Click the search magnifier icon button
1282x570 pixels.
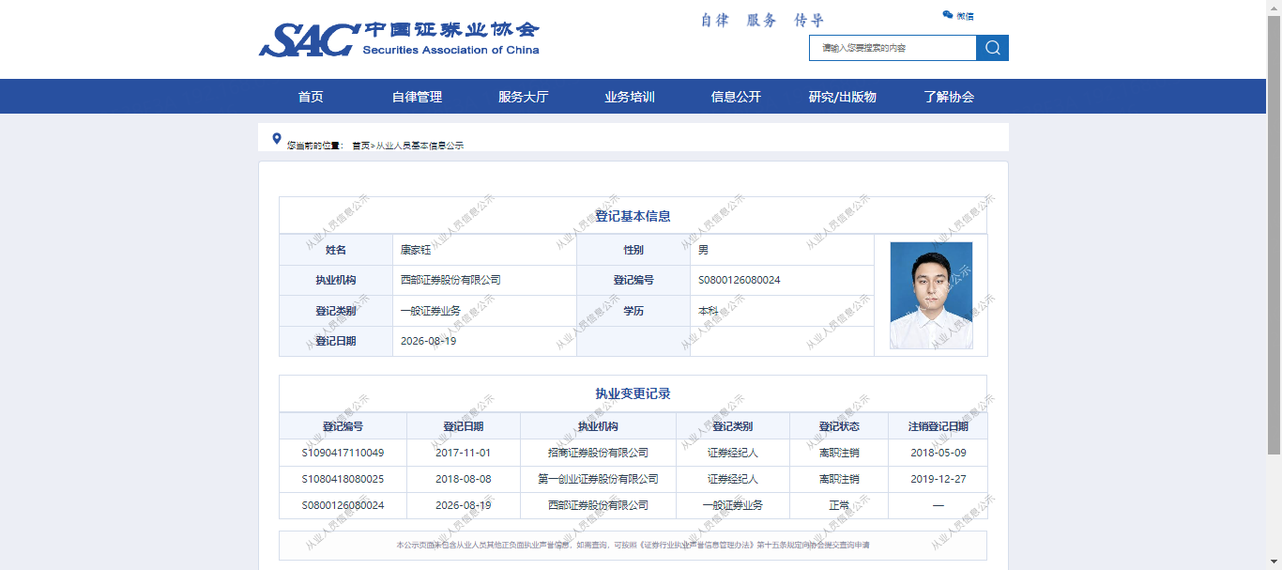[992, 48]
